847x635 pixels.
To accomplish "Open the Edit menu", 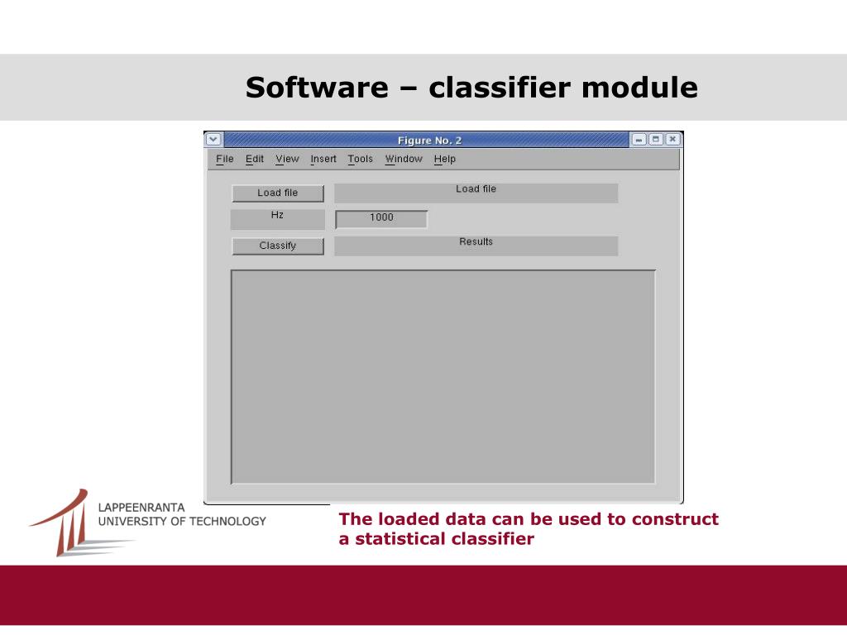I will click(x=255, y=159).
